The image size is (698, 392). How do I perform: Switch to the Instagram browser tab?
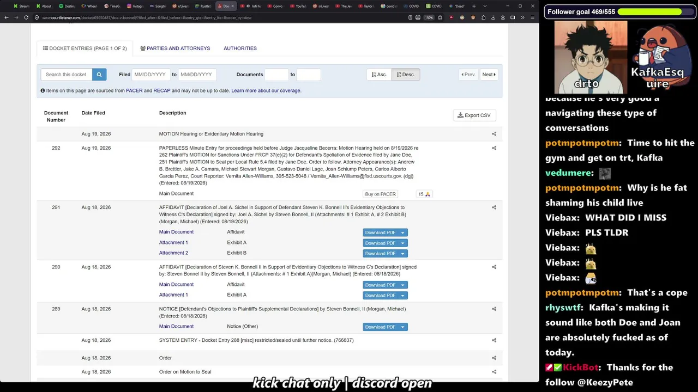tap(136, 6)
